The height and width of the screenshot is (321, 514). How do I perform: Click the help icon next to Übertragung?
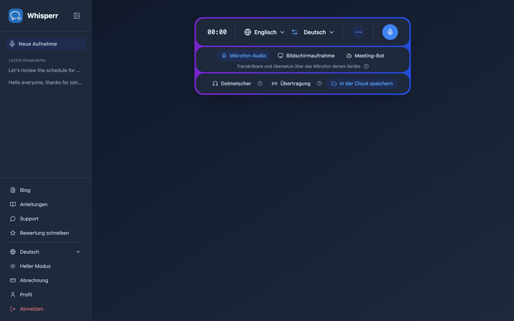(319, 83)
